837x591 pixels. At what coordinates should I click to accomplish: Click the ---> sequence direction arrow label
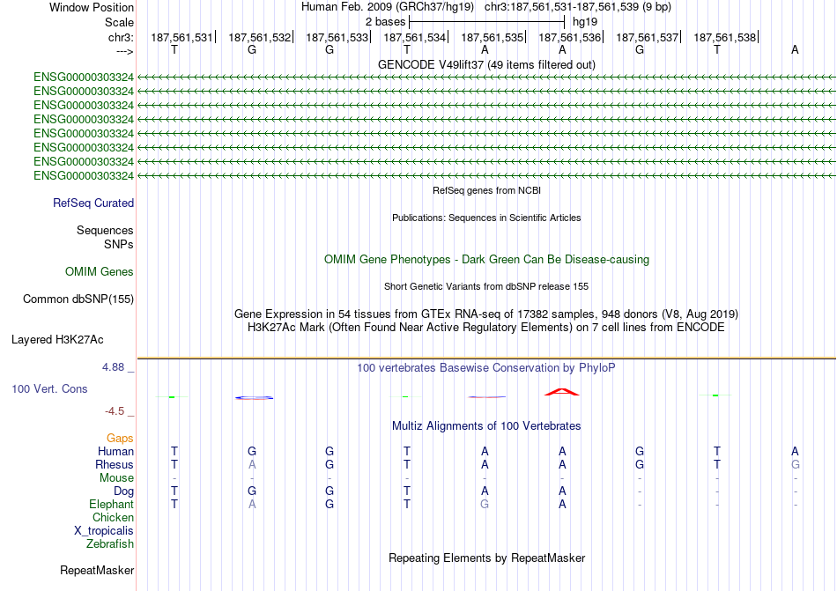124,51
